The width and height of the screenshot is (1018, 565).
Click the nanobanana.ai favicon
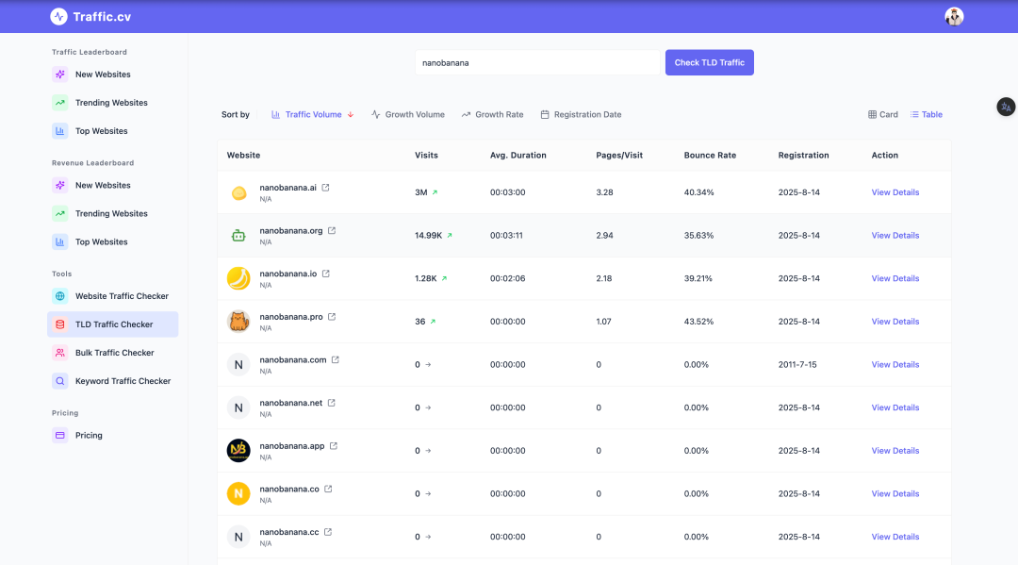click(238, 192)
